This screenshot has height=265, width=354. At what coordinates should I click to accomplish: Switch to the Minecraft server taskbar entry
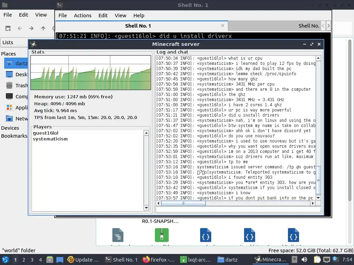coord(270,259)
